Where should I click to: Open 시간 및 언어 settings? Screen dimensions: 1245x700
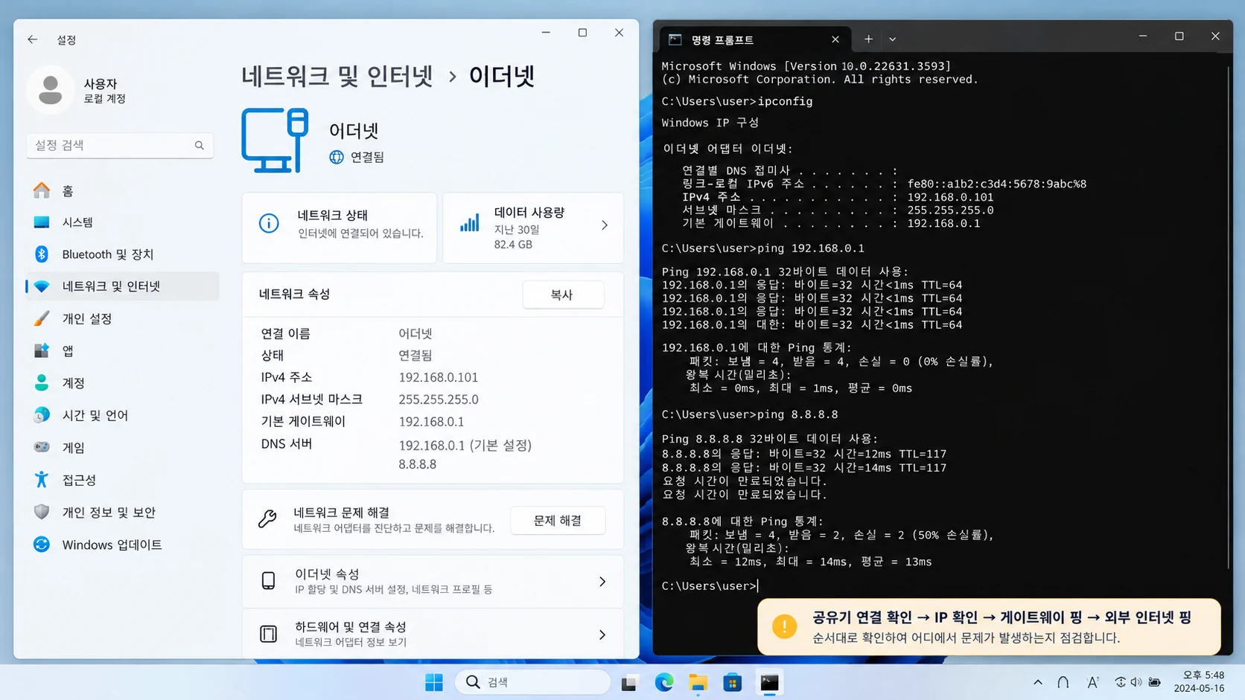[123, 415]
